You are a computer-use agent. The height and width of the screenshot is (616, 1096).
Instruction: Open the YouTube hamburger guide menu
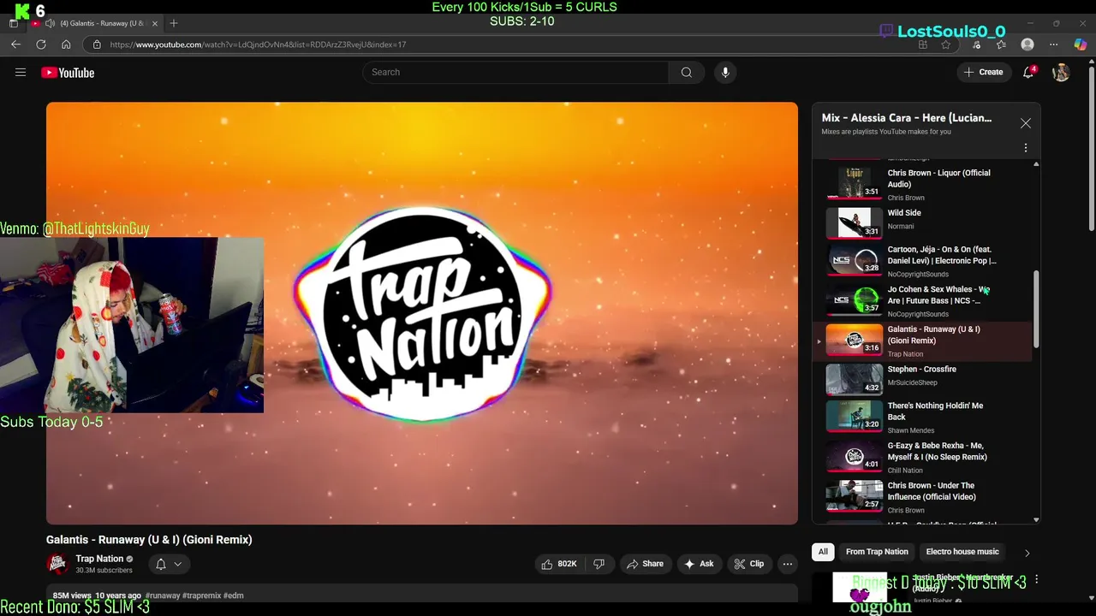click(x=21, y=73)
